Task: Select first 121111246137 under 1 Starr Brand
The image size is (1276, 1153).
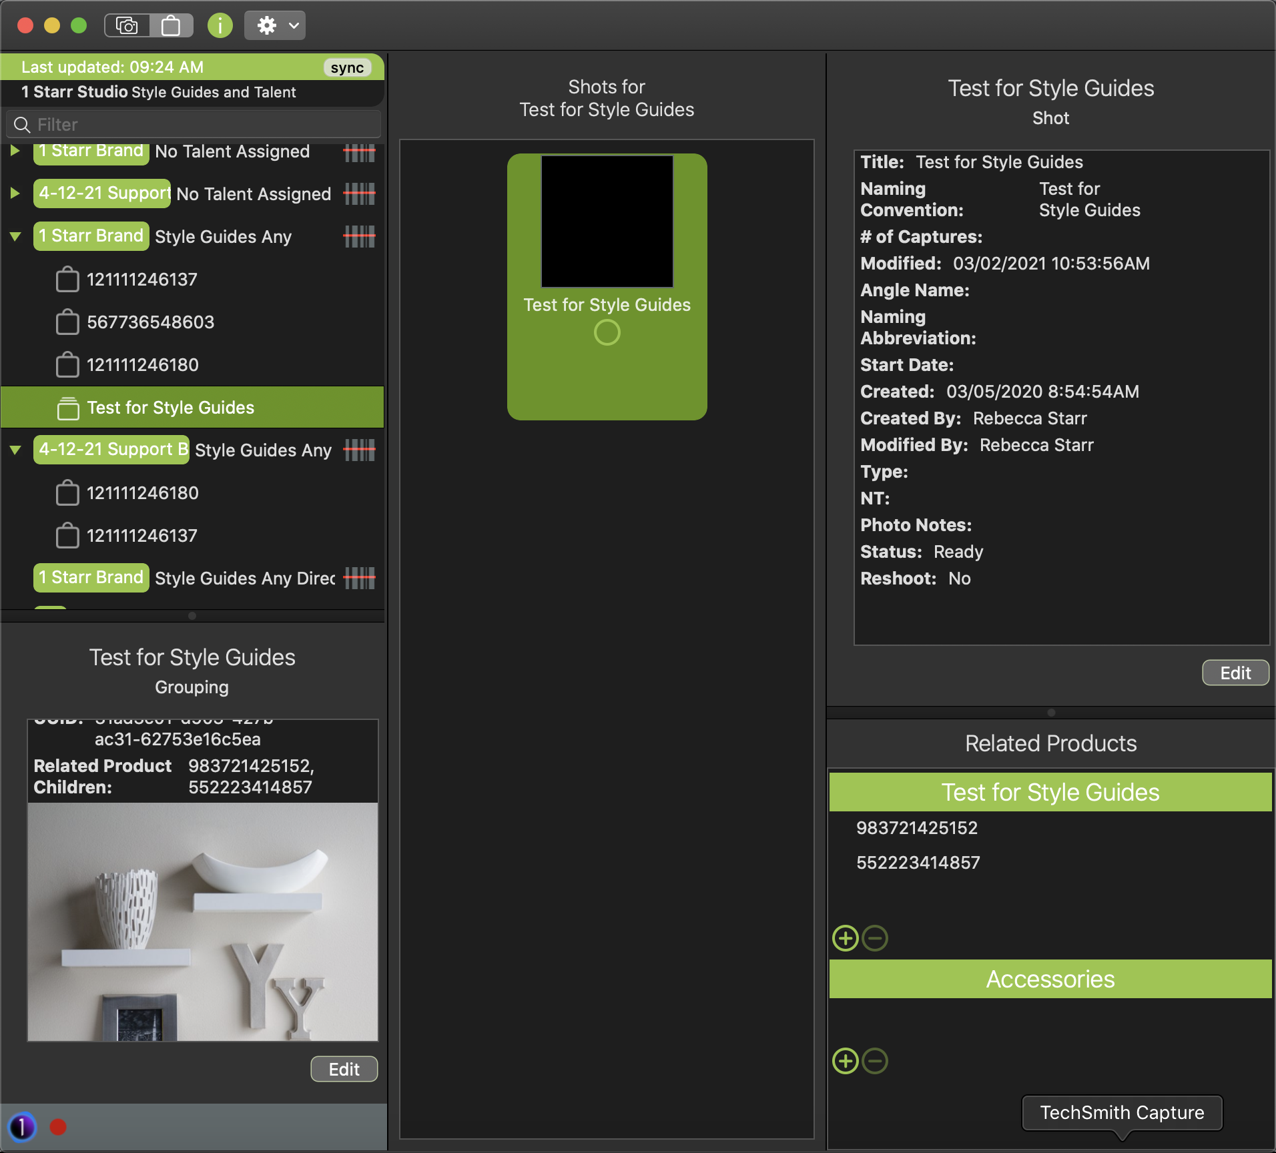Action: [x=141, y=280]
